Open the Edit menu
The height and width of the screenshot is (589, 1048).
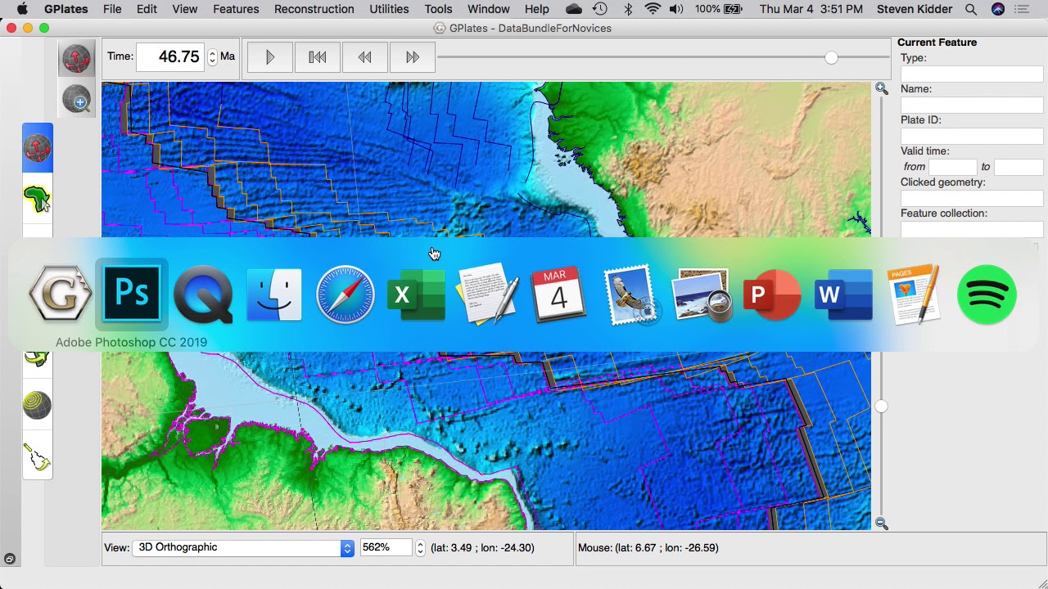tap(147, 9)
